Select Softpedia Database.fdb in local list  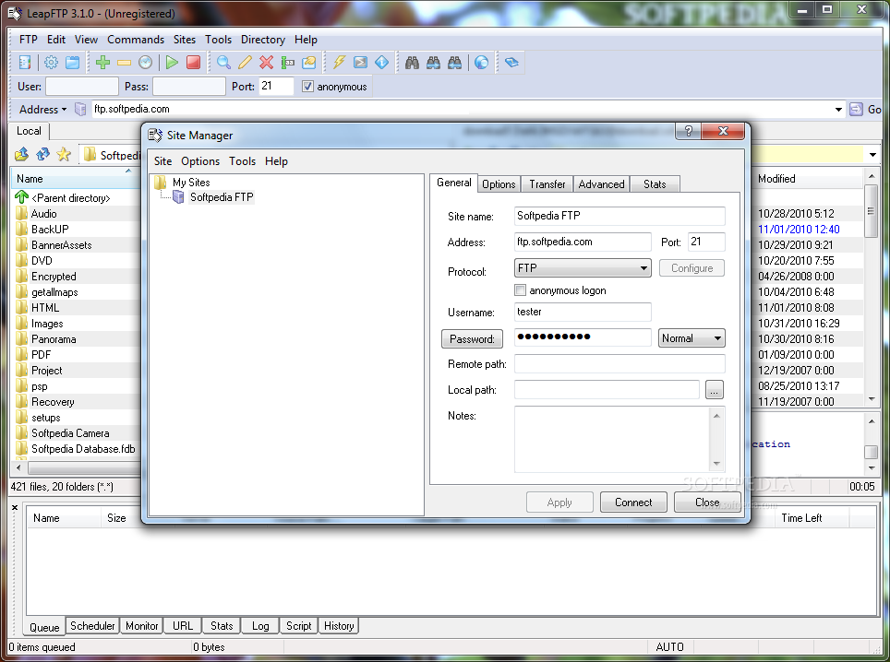tap(83, 449)
